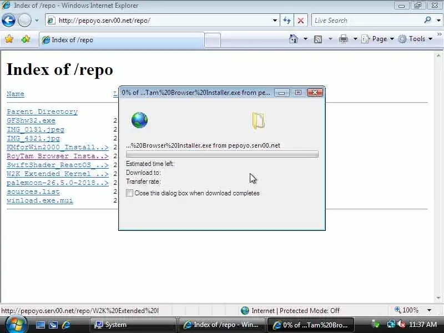Open IMG_0131.jpeg link
Image resolution: width=444 pixels, height=333 pixels.
[36, 129]
